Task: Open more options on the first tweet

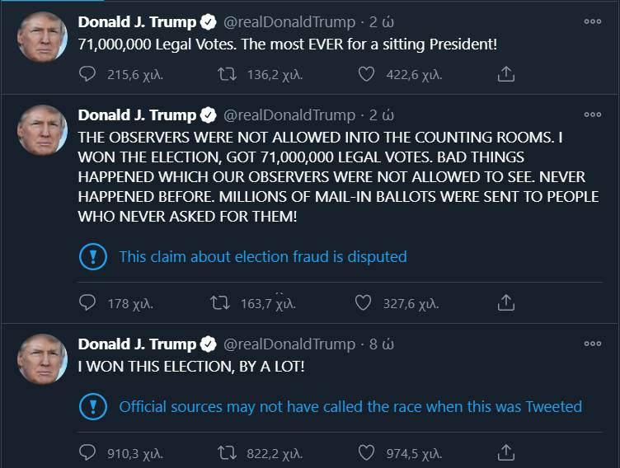Action: click(592, 21)
